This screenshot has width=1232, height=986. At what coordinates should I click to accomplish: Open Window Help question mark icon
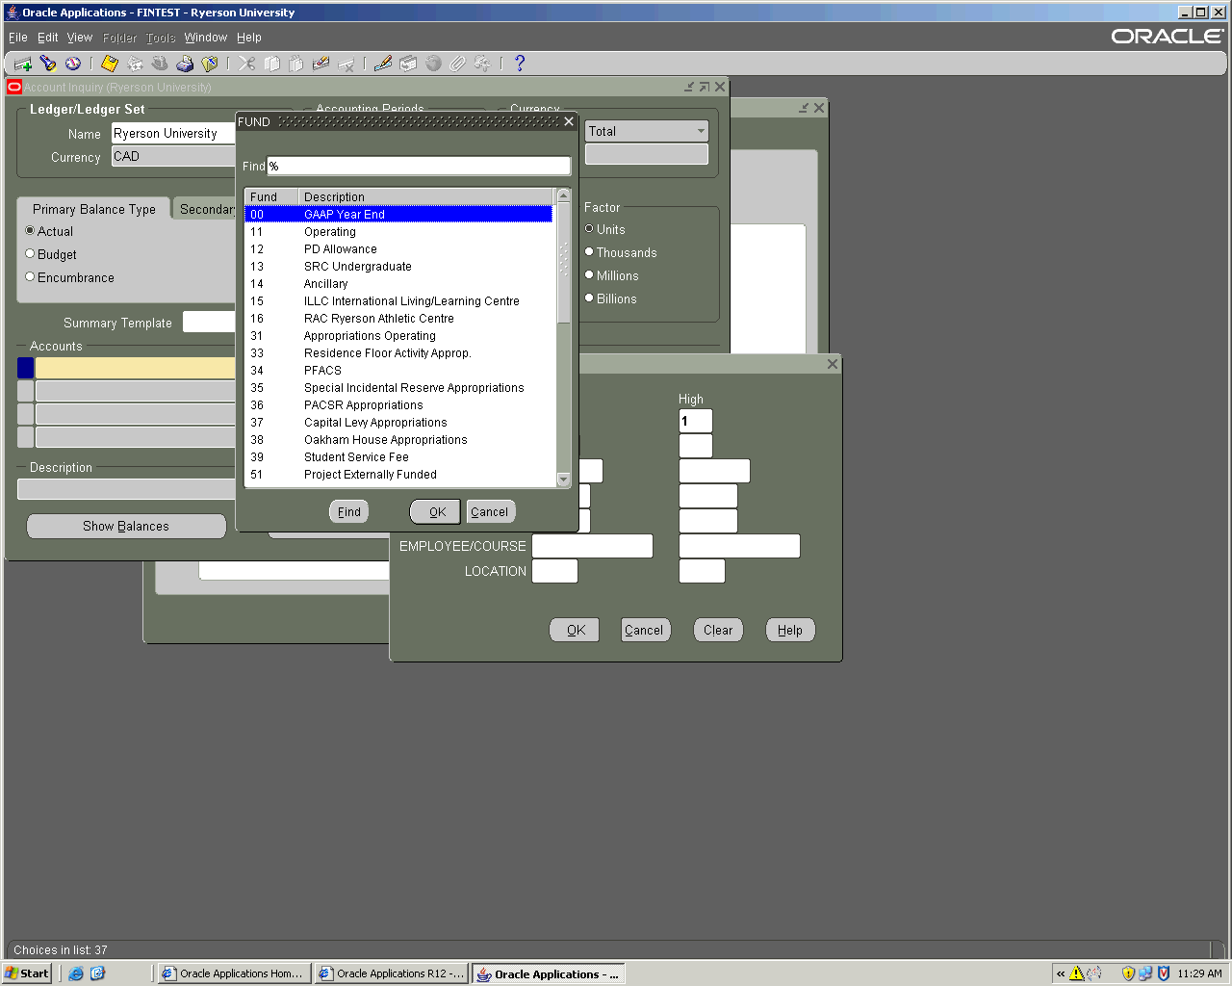click(x=520, y=64)
